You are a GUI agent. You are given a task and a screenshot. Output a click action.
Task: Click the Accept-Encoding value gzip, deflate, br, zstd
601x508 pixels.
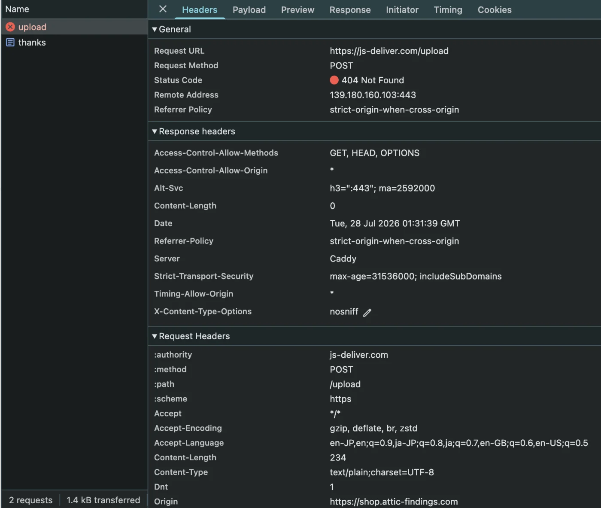(373, 429)
